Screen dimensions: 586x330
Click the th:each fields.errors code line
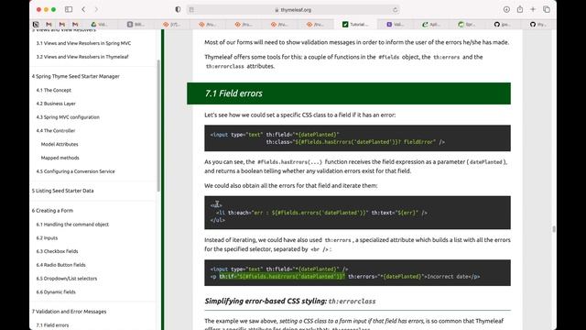coord(321,213)
